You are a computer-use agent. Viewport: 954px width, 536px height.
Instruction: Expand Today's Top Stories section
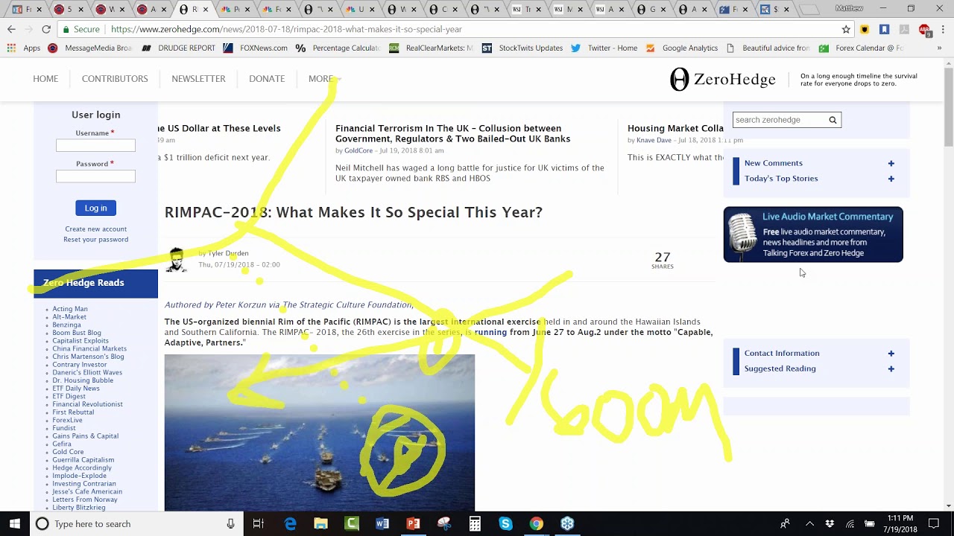[891, 179]
